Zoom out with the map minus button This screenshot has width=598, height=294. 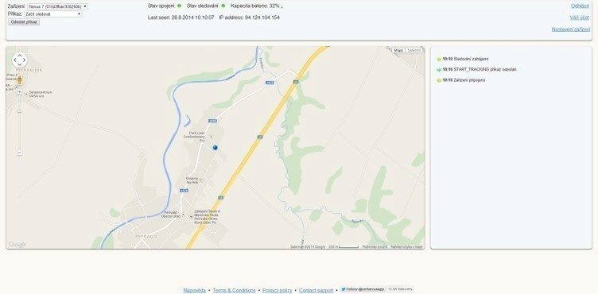19,153
